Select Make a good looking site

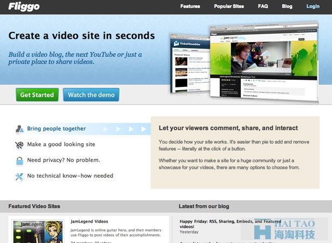[61, 144]
